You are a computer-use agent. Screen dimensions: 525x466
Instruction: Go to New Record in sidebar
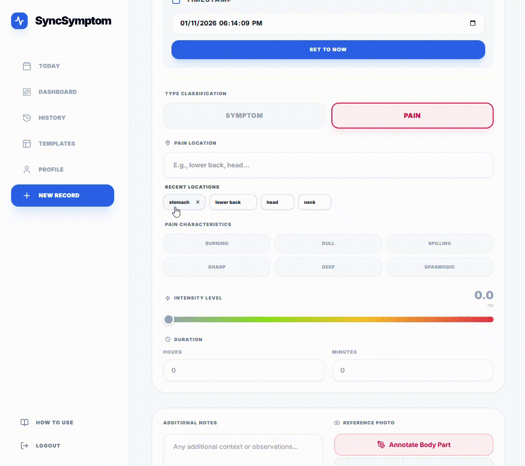62,196
